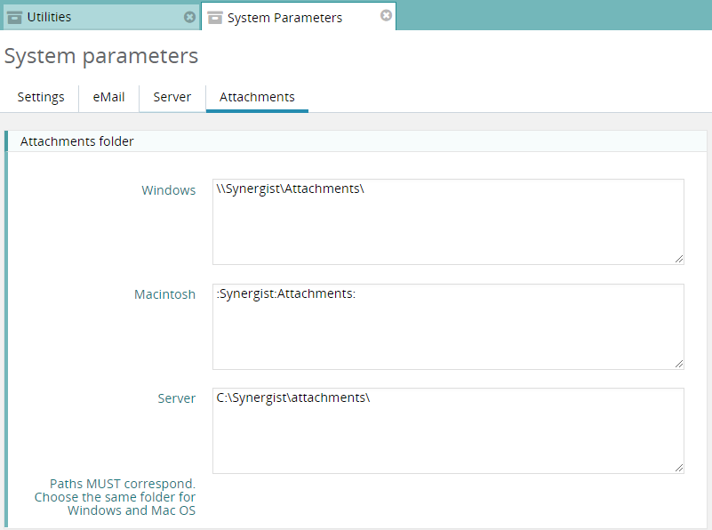The height and width of the screenshot is (530, 712).
Task: Click the Windows field label
Action: tap(169, 190)
